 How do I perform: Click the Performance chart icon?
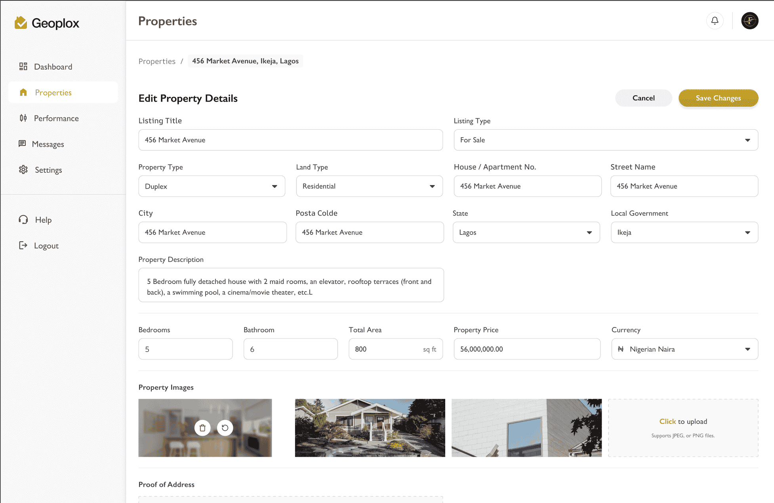(23, 118)
